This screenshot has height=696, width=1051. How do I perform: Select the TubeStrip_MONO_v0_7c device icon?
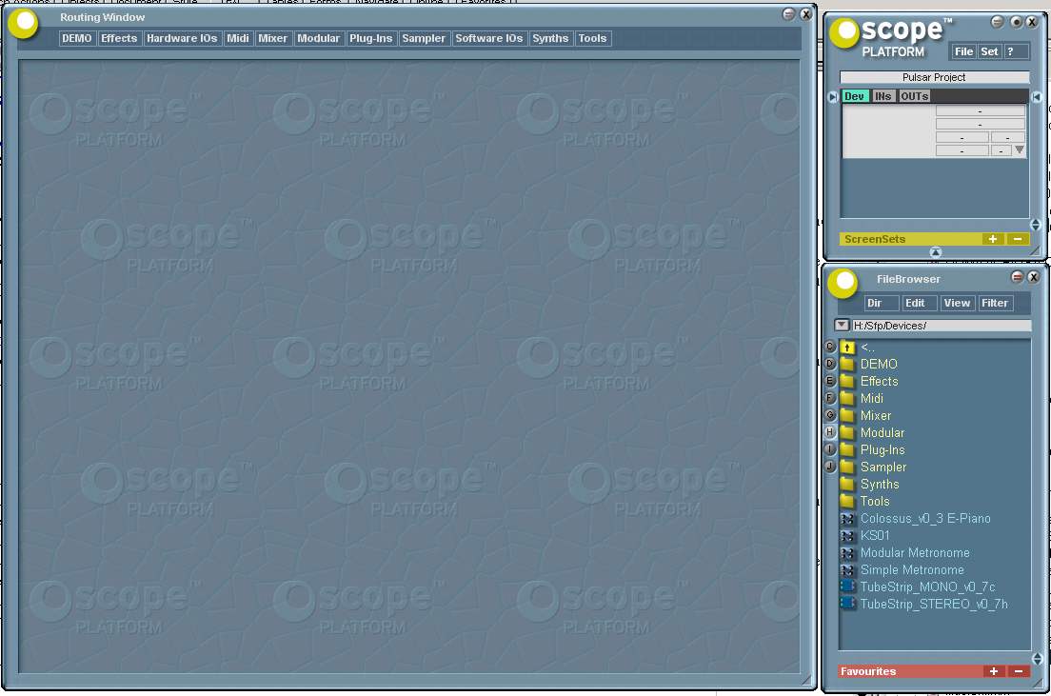847,587
